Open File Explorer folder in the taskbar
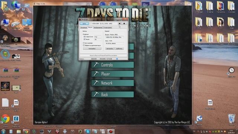The width and height of the screenshot is (238, 134). point(19,131)
